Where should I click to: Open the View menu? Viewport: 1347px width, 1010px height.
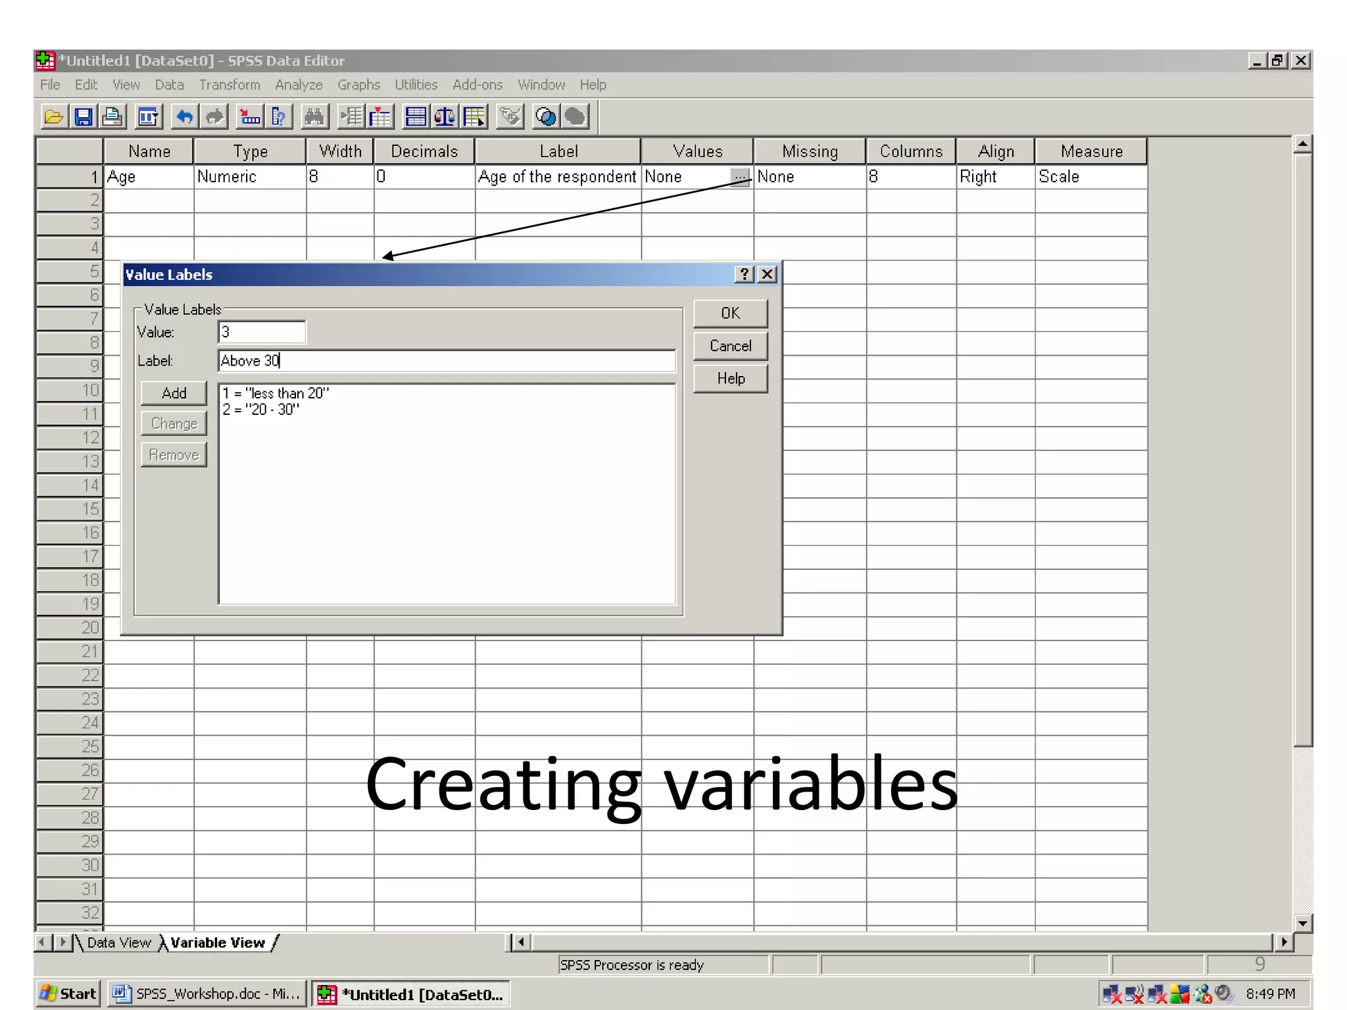[x=126, y=85]
